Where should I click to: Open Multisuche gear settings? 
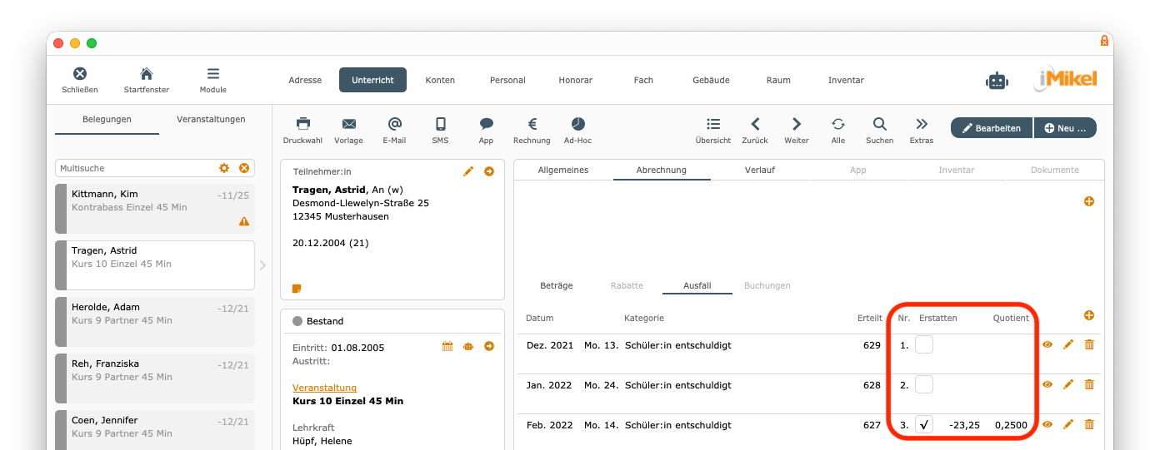[x=224, y=168]
